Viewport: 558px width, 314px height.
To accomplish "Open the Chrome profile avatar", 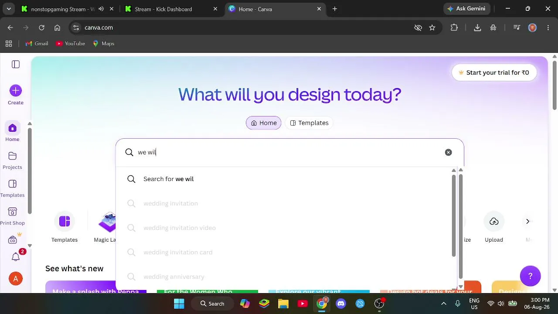I will 532,27.
